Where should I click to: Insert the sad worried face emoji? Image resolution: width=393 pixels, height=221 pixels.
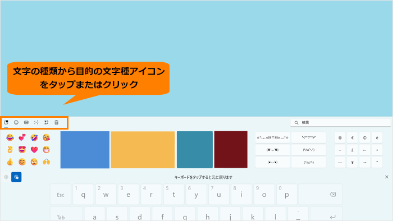(34, 162)
